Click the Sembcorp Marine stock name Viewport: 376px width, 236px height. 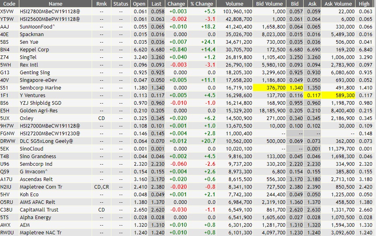pyautogui.click(x=40, y=88)
